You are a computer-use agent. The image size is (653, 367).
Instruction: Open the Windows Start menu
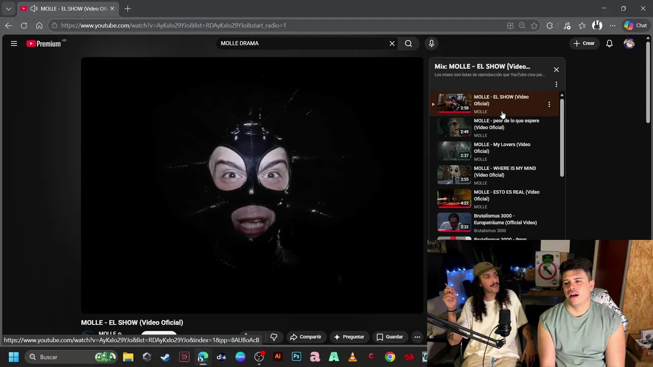click(x=14, y=357)
